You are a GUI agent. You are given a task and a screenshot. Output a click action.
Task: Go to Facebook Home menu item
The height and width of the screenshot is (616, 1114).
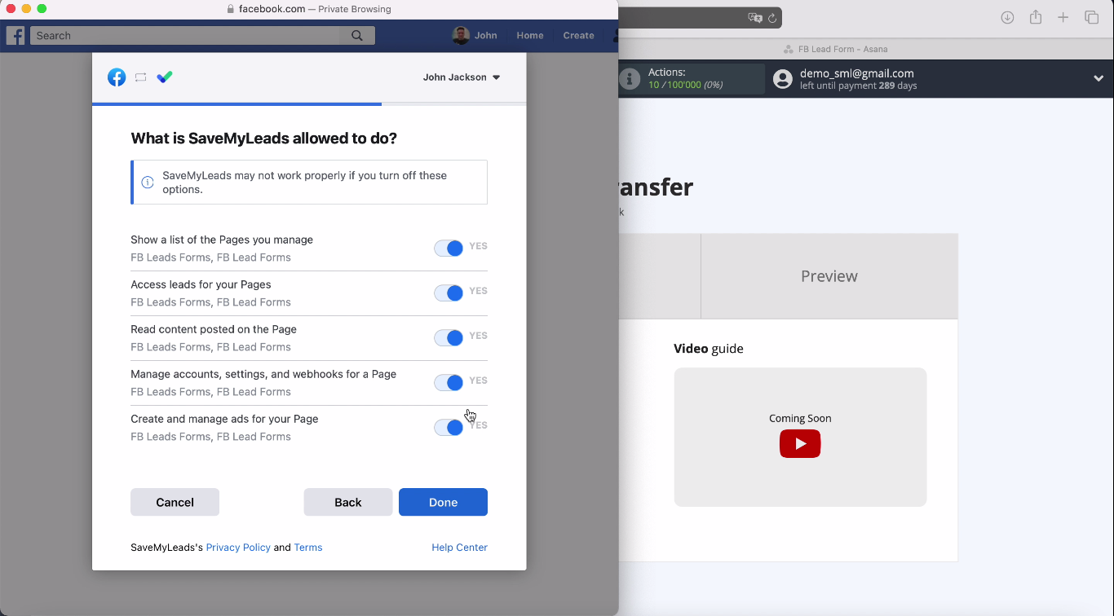(x=529, y=36)
